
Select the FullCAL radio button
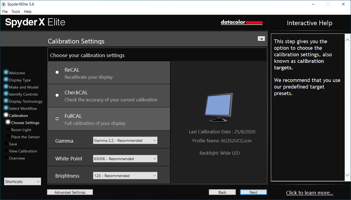coord(57,119)
